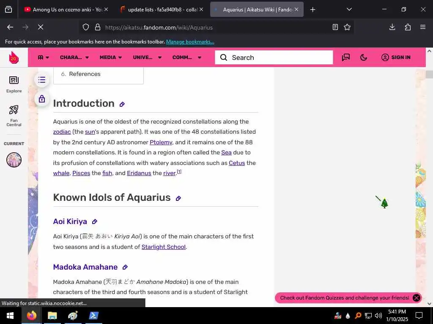Open Firefox extensions menu
Screen dimensions: 433x324
click(x=408, y=27)
